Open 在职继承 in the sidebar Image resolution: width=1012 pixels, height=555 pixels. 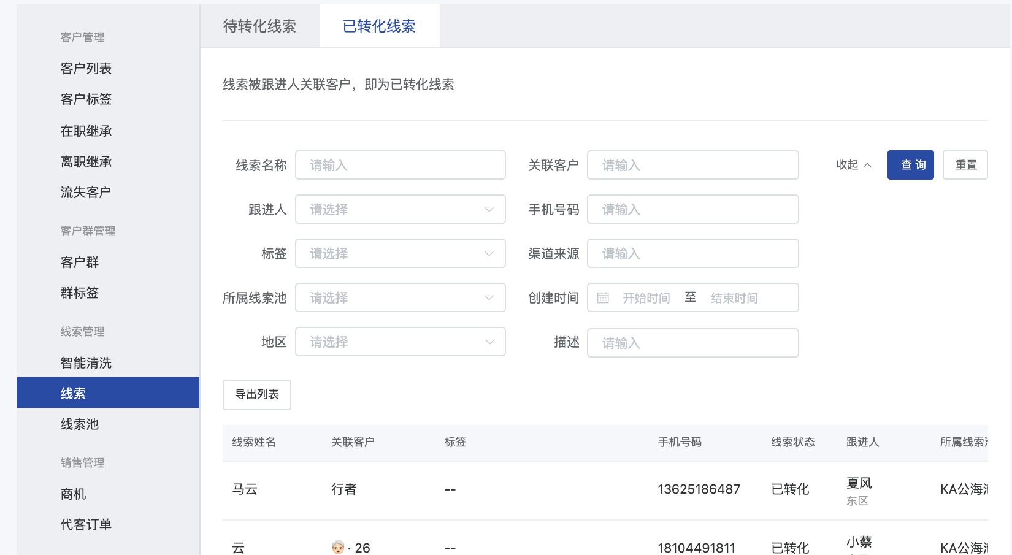(x=86, y=131)
